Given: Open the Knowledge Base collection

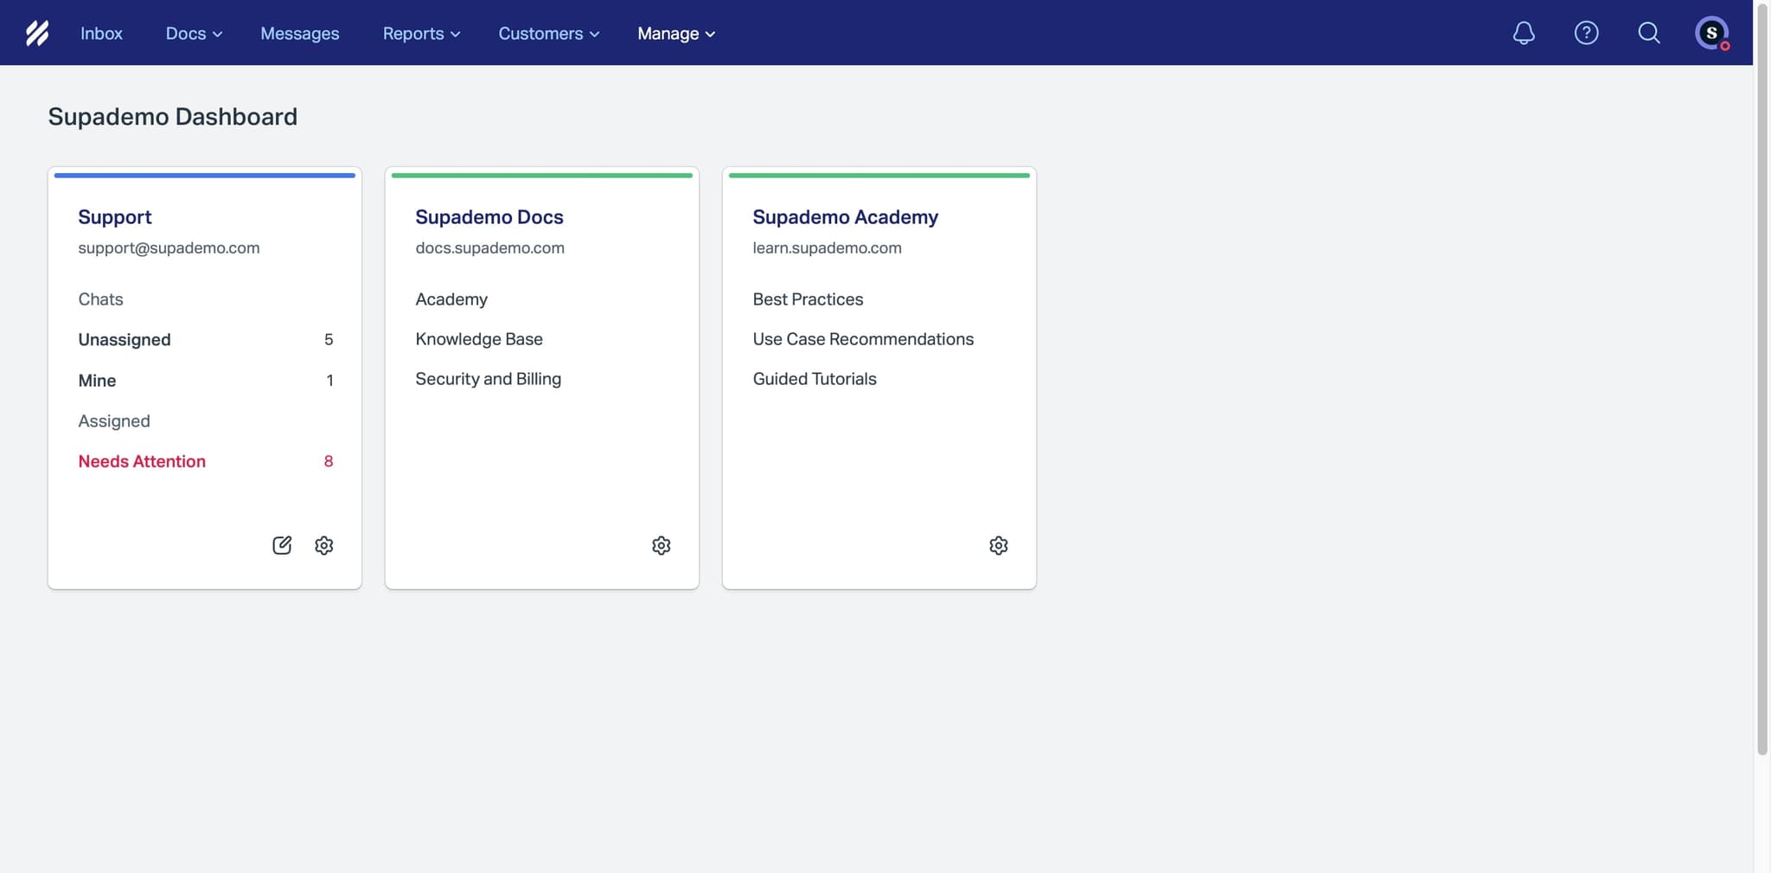Looking at the screenshot, I should 479,338.
